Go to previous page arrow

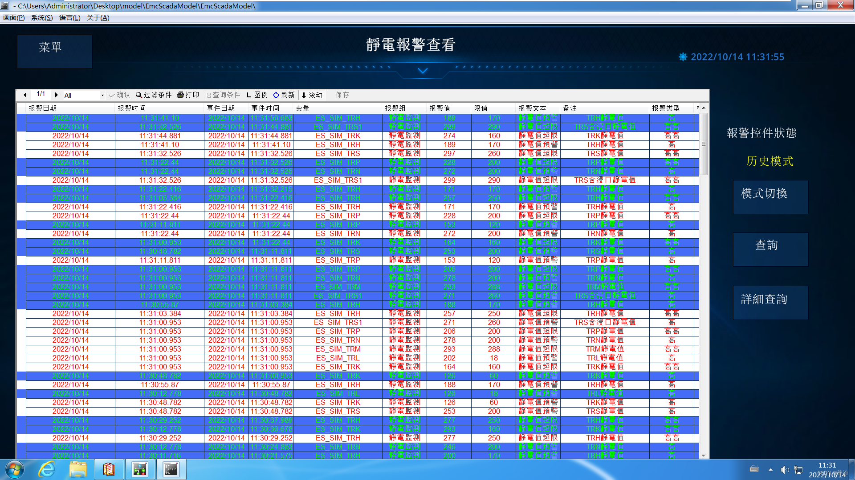[x=25, y=95]
